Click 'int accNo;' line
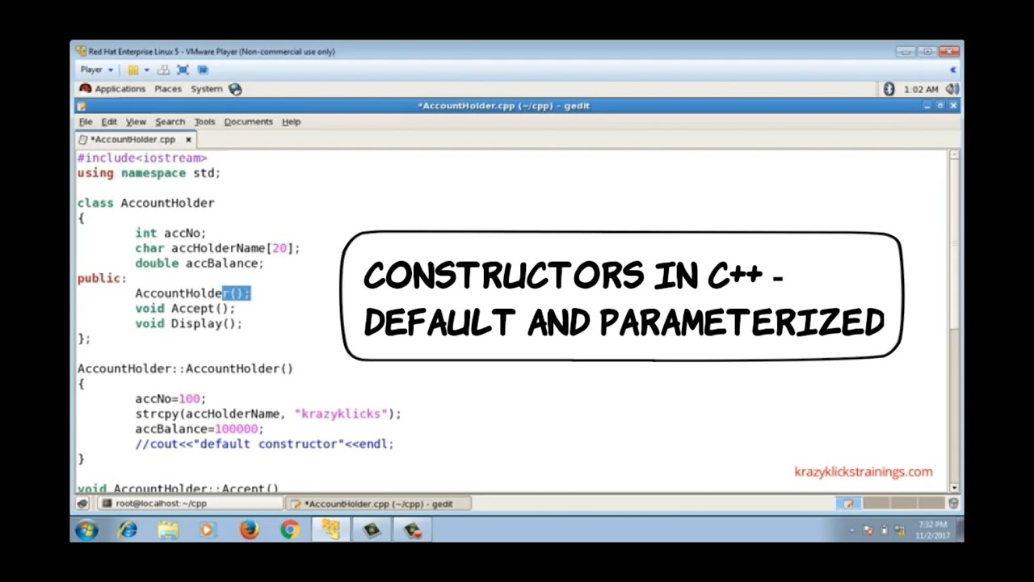Screen dimensions: 1034x582 tap(170, 234)
